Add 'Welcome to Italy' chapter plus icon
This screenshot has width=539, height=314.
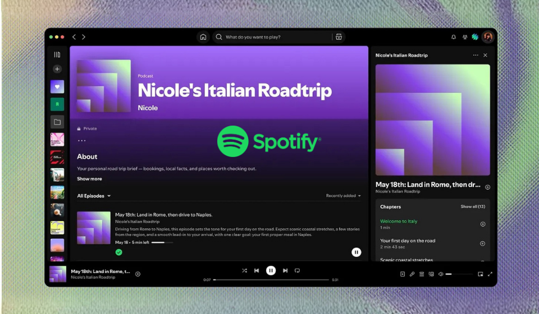483,224
